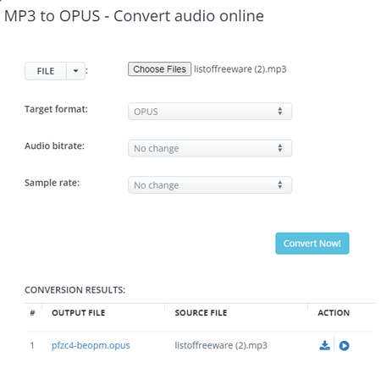The image size is (381, 368).
Task: Click the FILE button
Action: pyautogui.click(x=46, y=71)
